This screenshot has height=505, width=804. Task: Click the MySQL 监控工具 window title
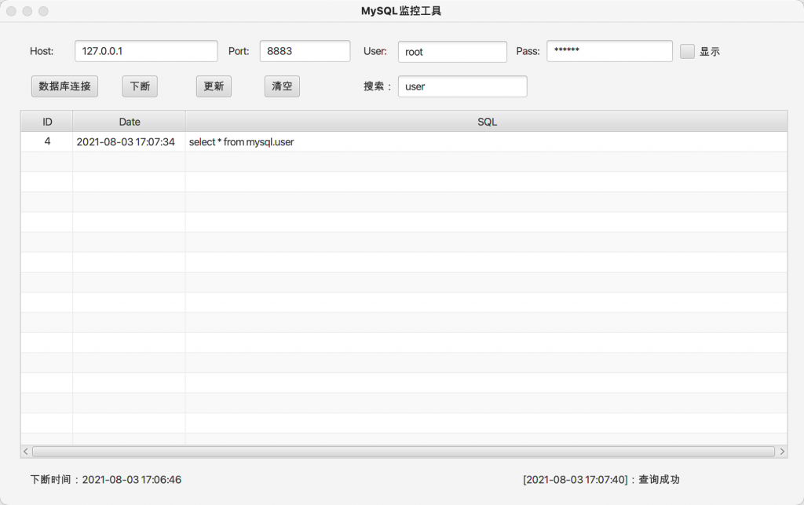pos(401,11)
